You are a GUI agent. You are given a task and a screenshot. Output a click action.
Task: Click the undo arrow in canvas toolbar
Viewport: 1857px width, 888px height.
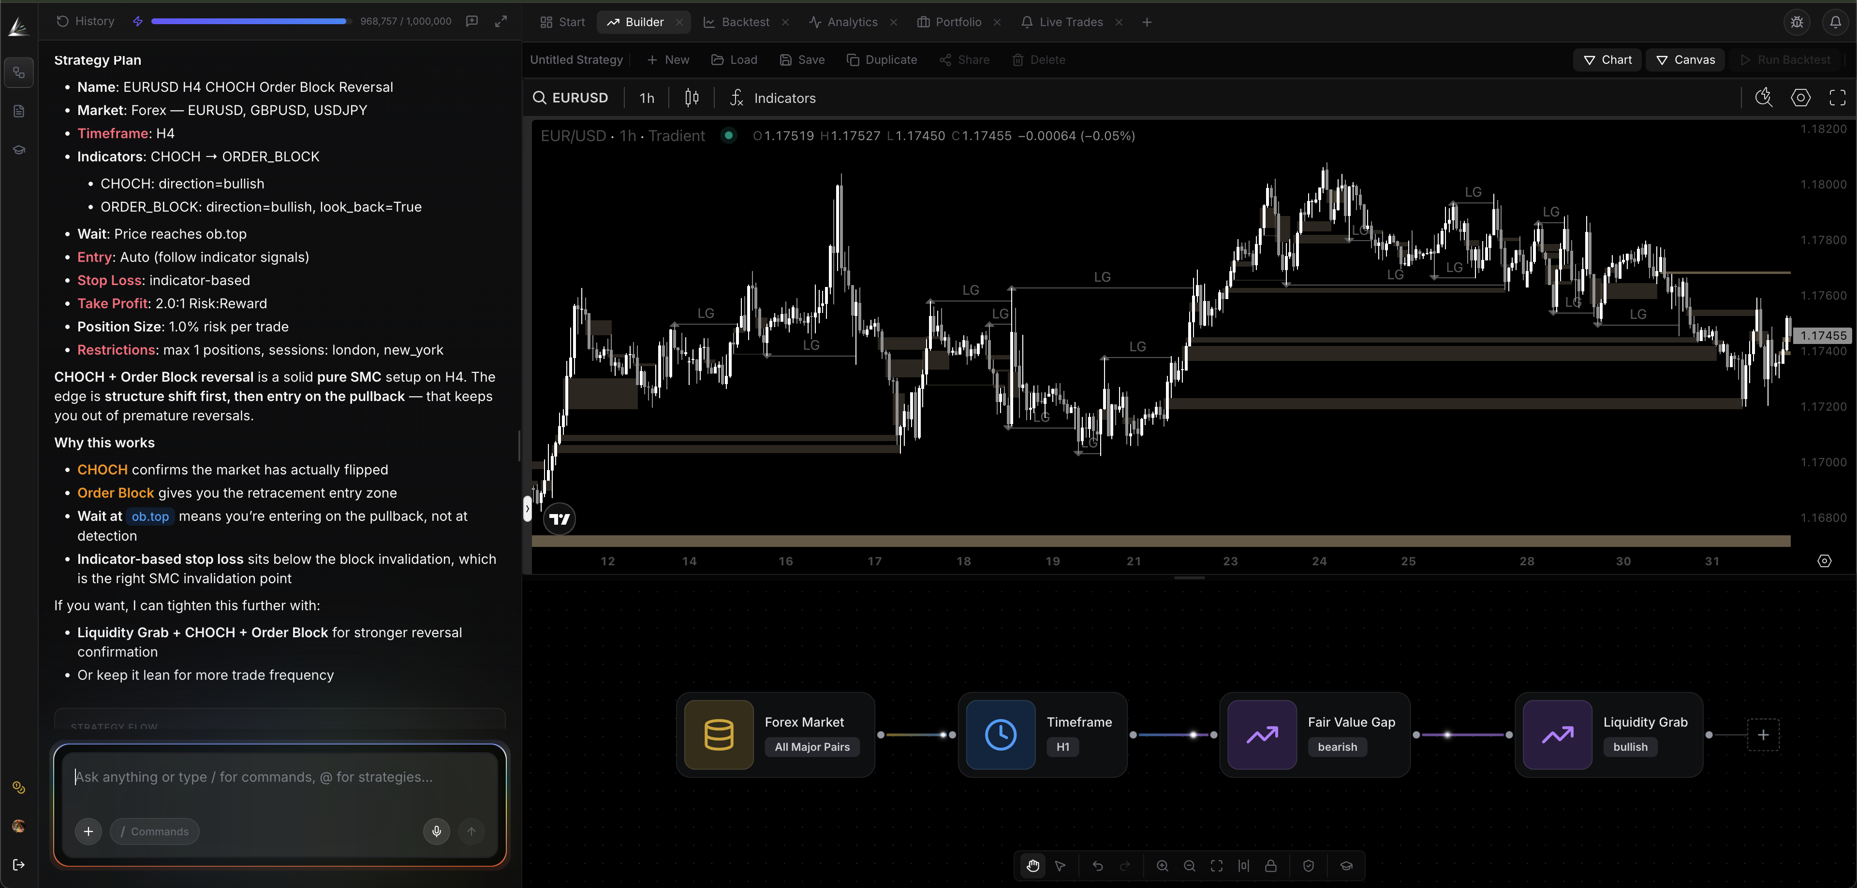point(1097,866)
